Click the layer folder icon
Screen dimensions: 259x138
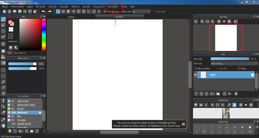(218, 94)
